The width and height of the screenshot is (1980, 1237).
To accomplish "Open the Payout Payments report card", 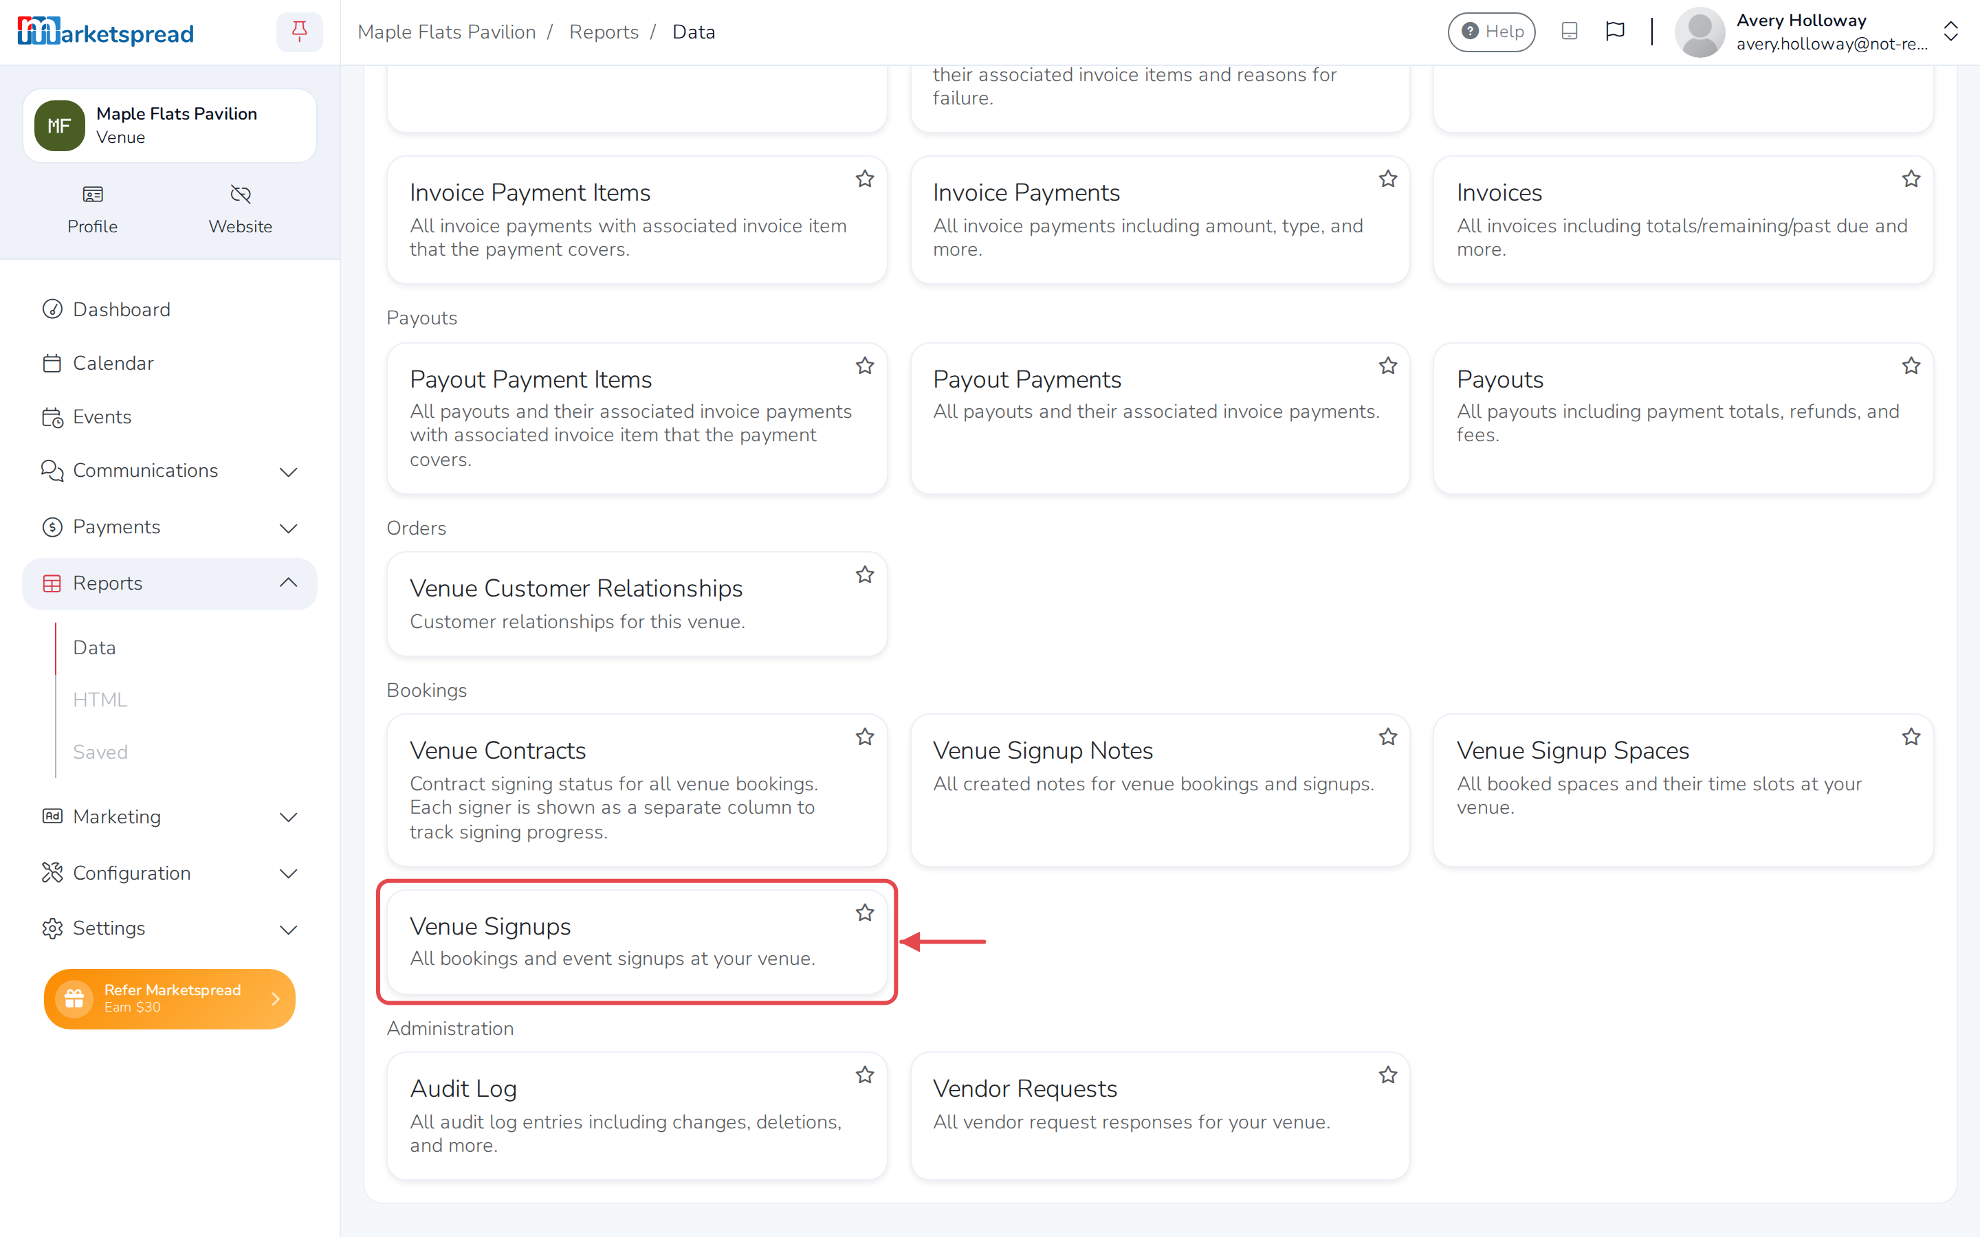I will pos(1160,418).
